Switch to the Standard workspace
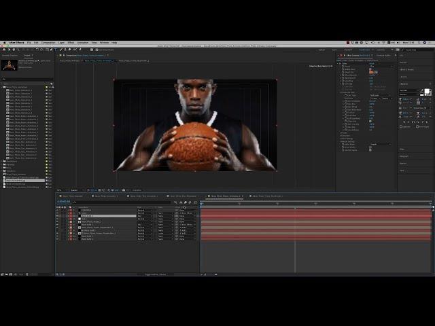435x326 pixels. 348,50
